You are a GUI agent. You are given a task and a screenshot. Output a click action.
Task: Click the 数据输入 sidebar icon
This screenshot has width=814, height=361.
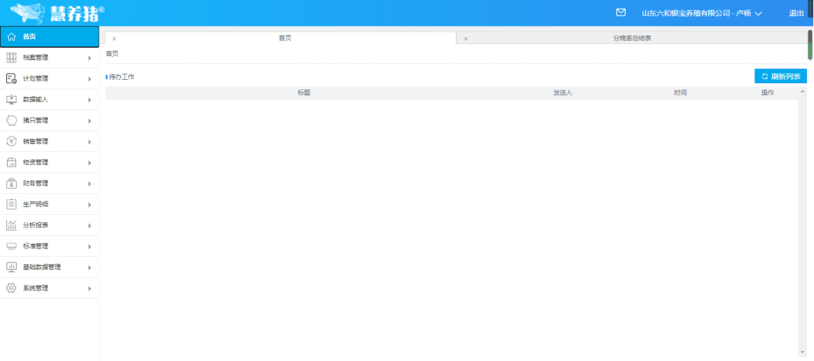pyautogui.click(x=11, y=99)
